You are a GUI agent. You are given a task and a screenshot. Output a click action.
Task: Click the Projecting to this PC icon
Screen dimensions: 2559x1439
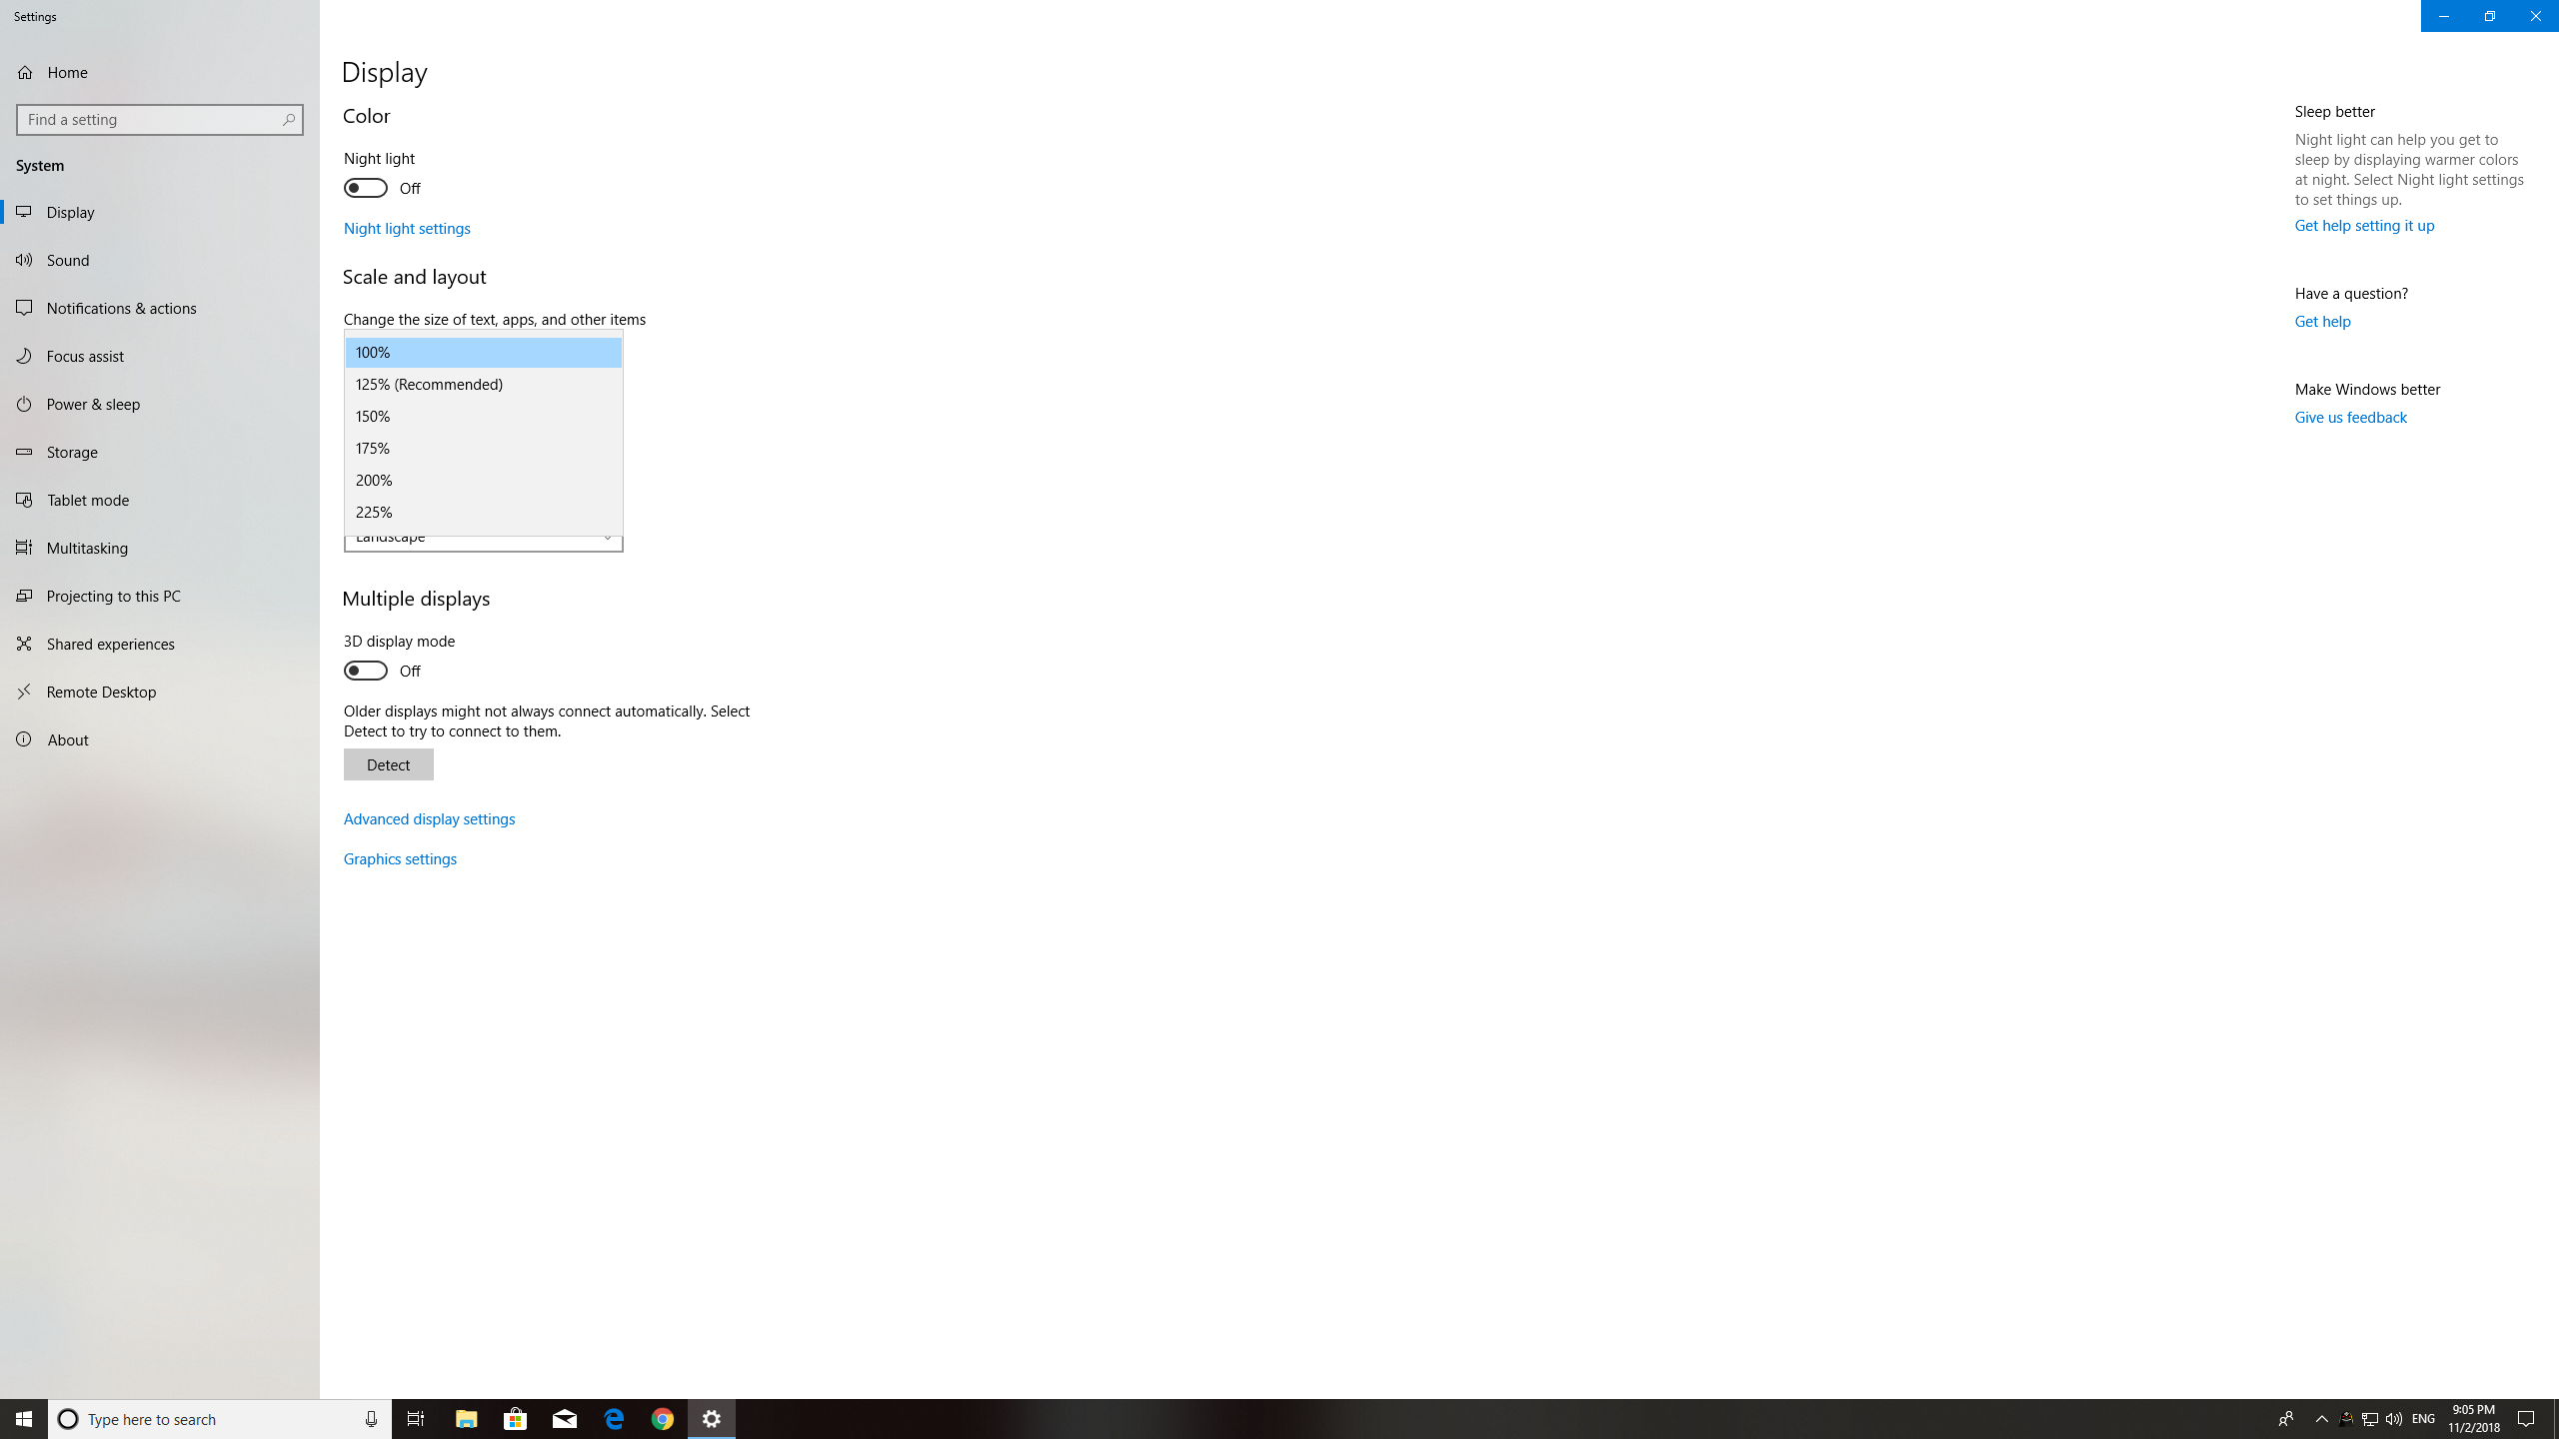click(x=25, y=596)
